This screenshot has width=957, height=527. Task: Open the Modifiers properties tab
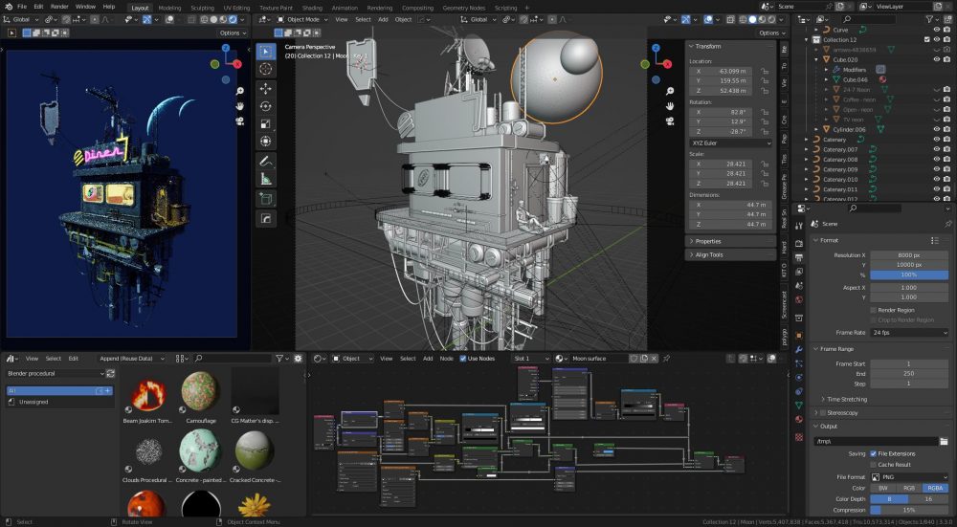coord(799,349)
